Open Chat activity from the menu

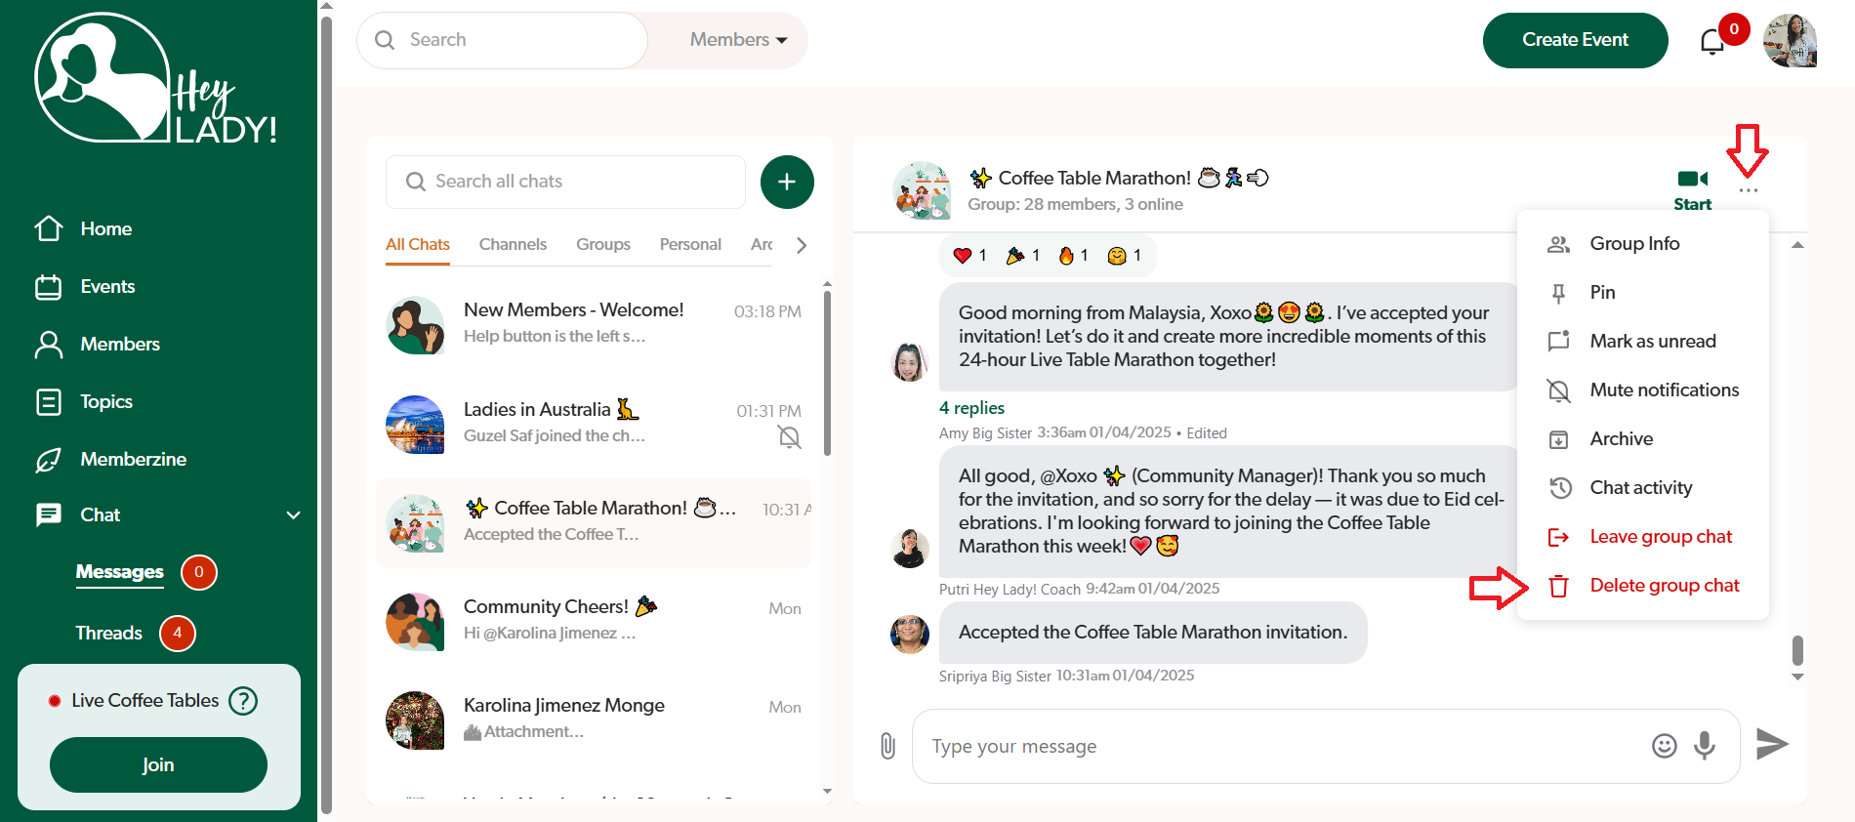[x=1643, y=487]
